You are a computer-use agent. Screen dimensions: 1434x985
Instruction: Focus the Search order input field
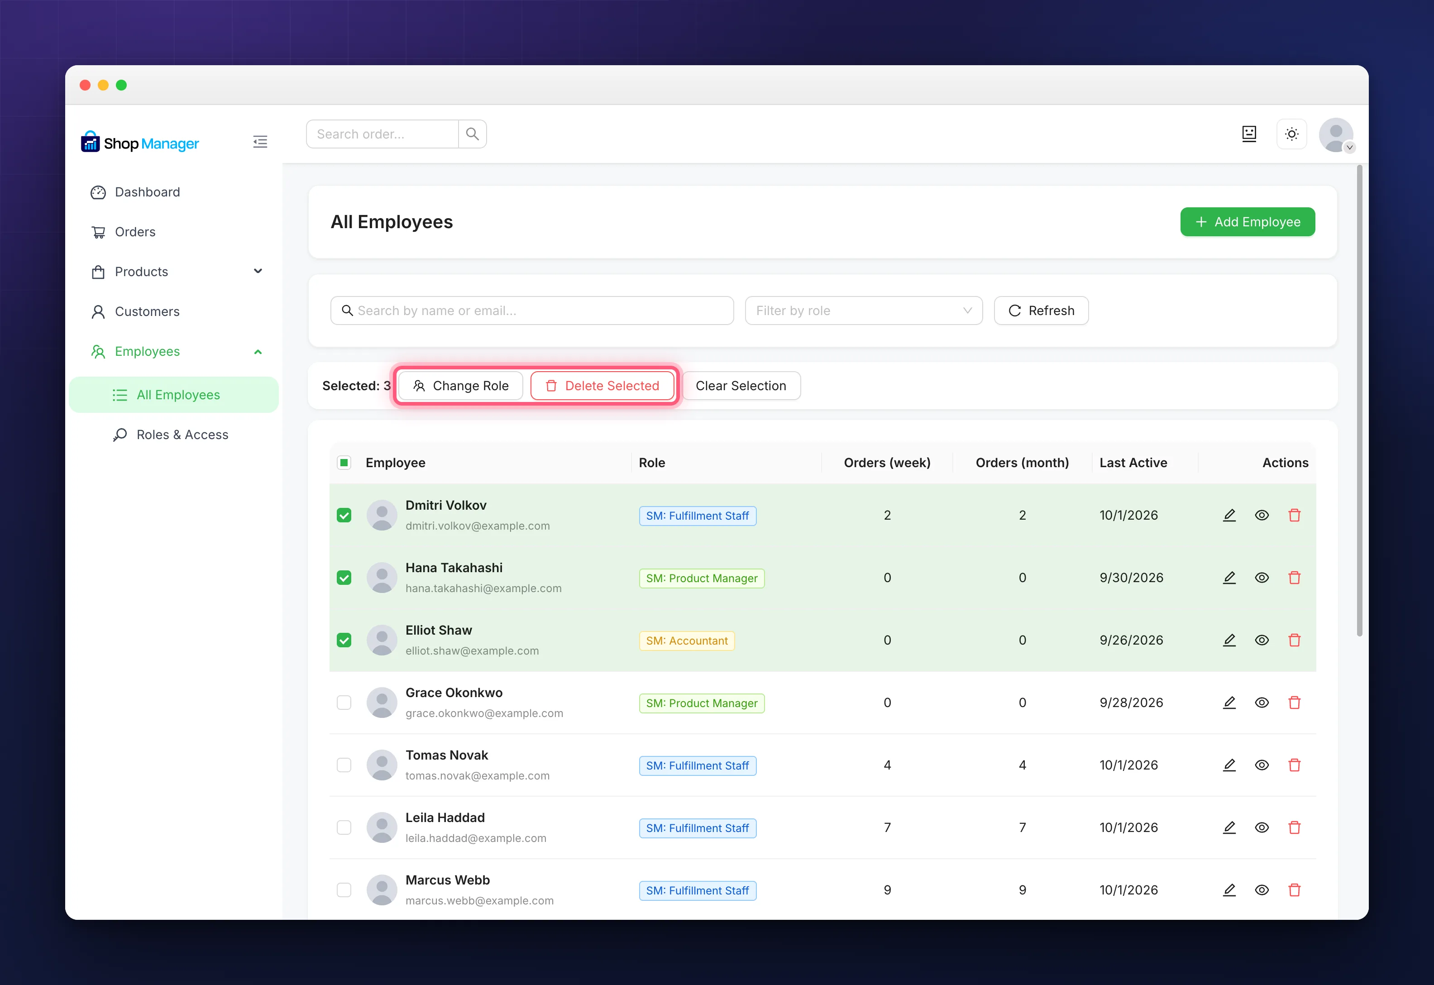[x=382, y=134]
